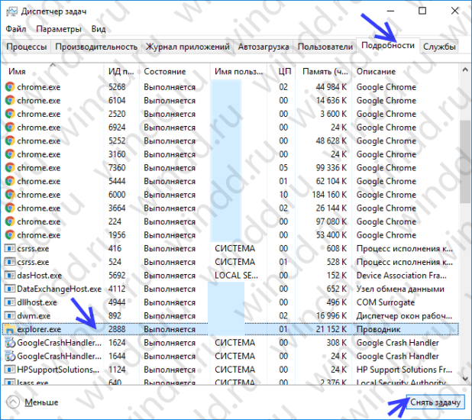Click the Chrome icon for PID 3664
472x420 pixels.
click(x=10, y=208)
